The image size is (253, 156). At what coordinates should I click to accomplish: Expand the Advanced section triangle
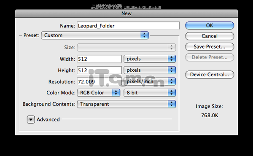(31, 120)
